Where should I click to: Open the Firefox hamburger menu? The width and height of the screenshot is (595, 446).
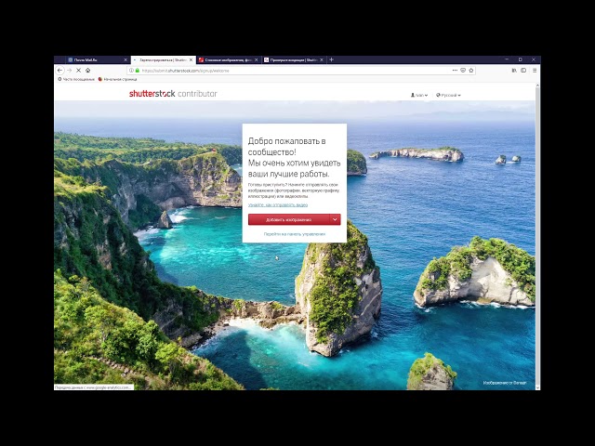coord(535,71)
